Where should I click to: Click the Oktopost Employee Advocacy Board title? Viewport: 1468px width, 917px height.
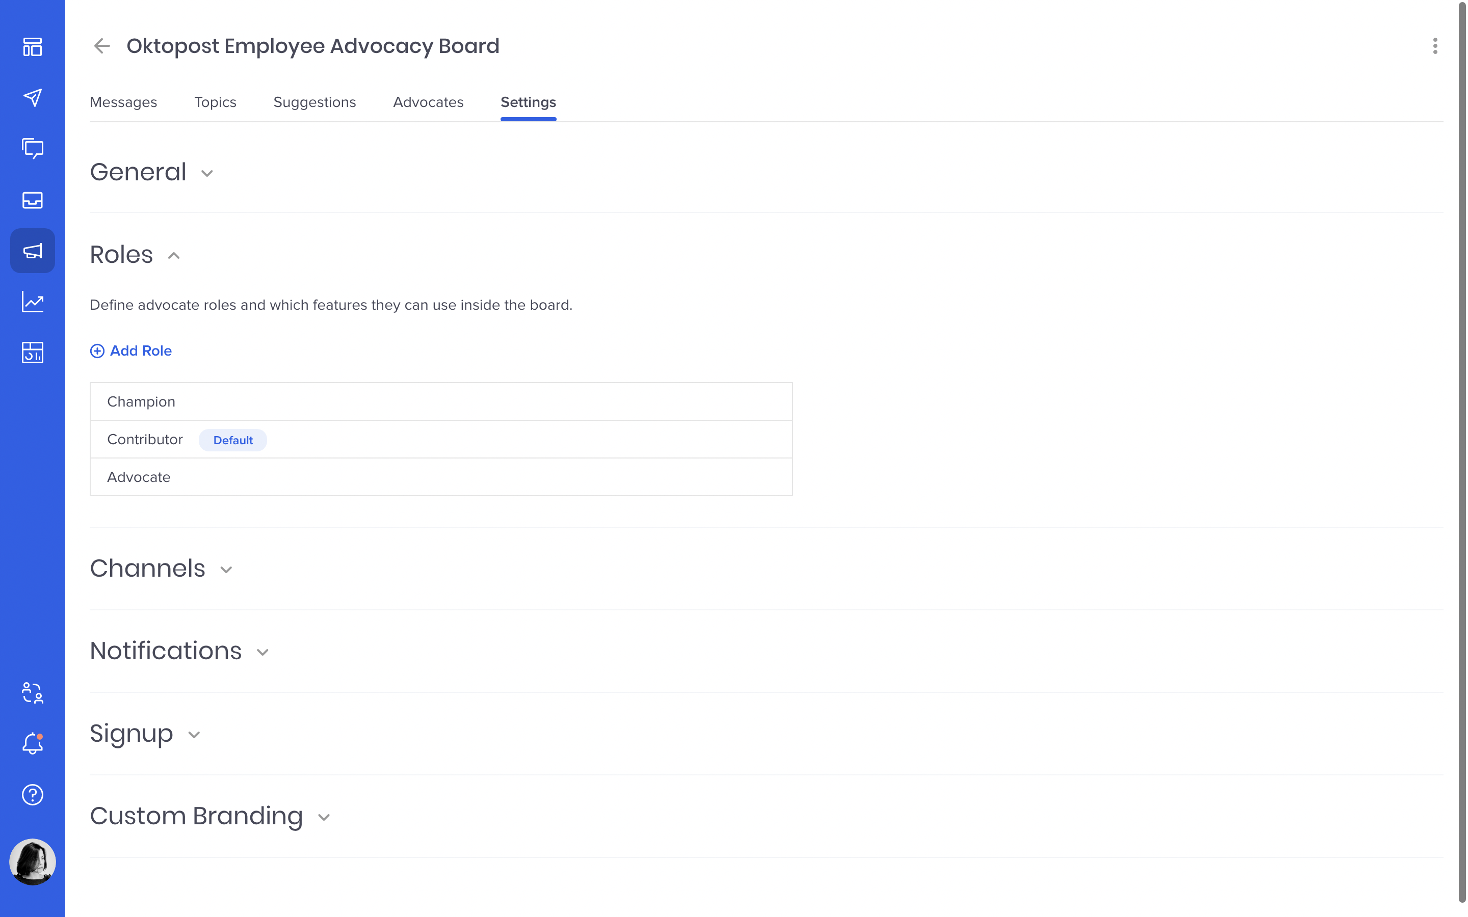(313, 46)
